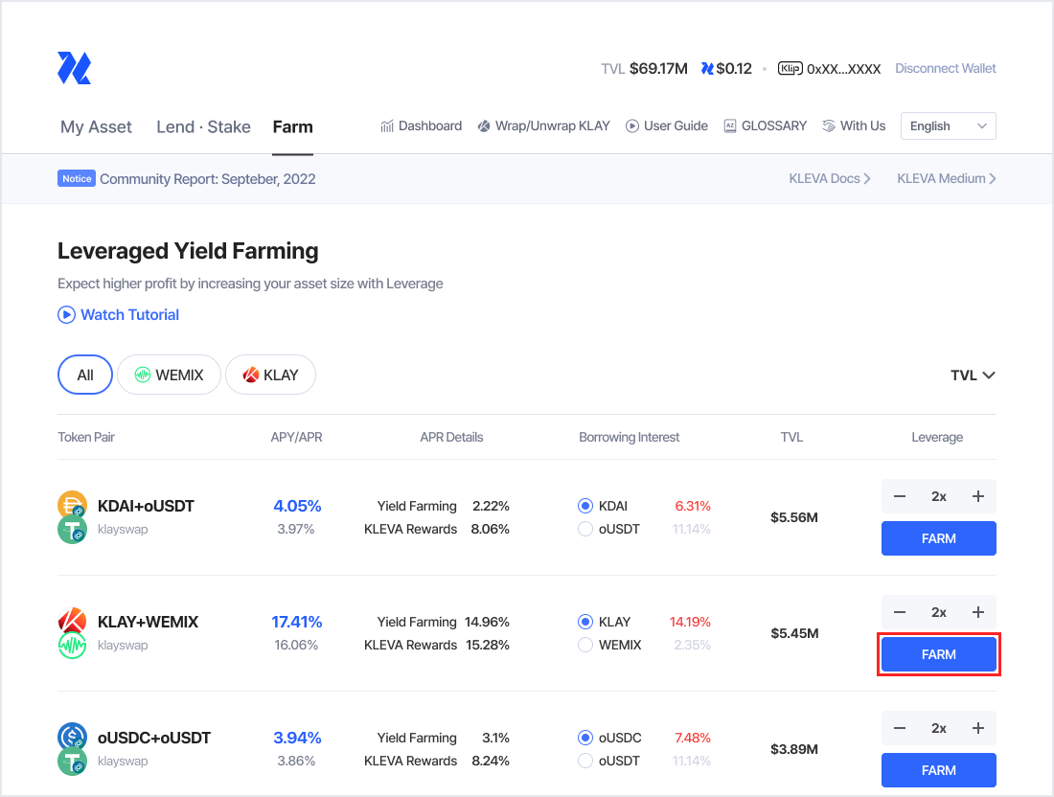
Task: Click the KLEVA logo icon
Action: [74, 68]
